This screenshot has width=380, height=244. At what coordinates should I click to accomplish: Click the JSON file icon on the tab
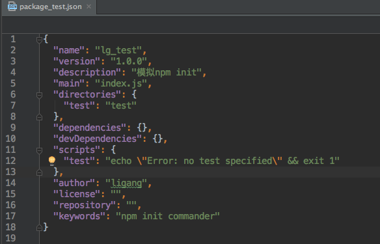(12, 7)
